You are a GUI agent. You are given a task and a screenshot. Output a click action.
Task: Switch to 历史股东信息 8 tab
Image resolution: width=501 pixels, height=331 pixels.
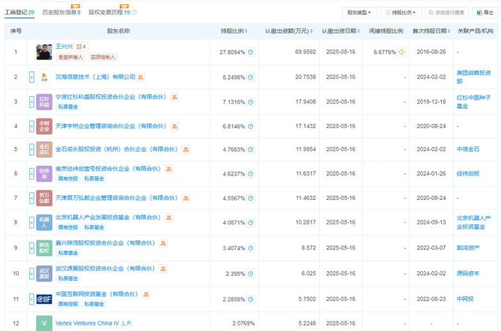pos(61,12)
